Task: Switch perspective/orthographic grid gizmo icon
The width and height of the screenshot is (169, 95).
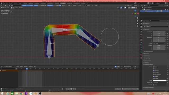Action: [x=138, y=26]
